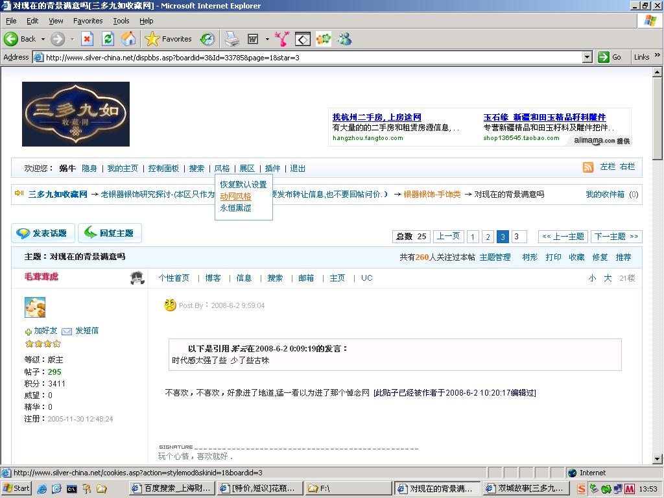Open the 控制面板 link

(x=163, y=169)
